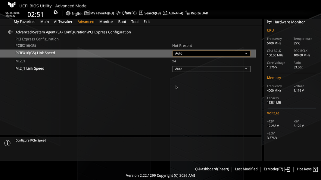
Task: Click +3.3V reading 3.376 V
Action: (x=272, y=138)
